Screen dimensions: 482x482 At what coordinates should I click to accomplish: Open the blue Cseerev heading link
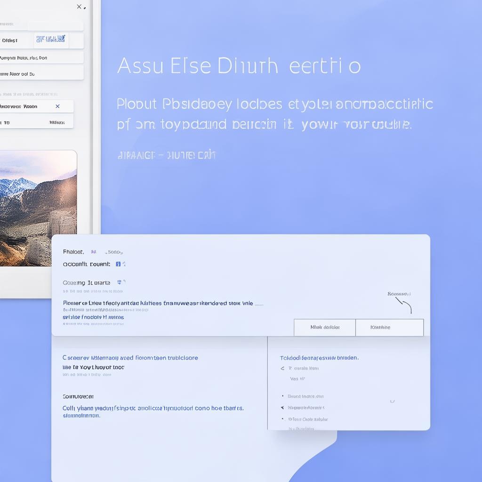(x=130, y=358)
